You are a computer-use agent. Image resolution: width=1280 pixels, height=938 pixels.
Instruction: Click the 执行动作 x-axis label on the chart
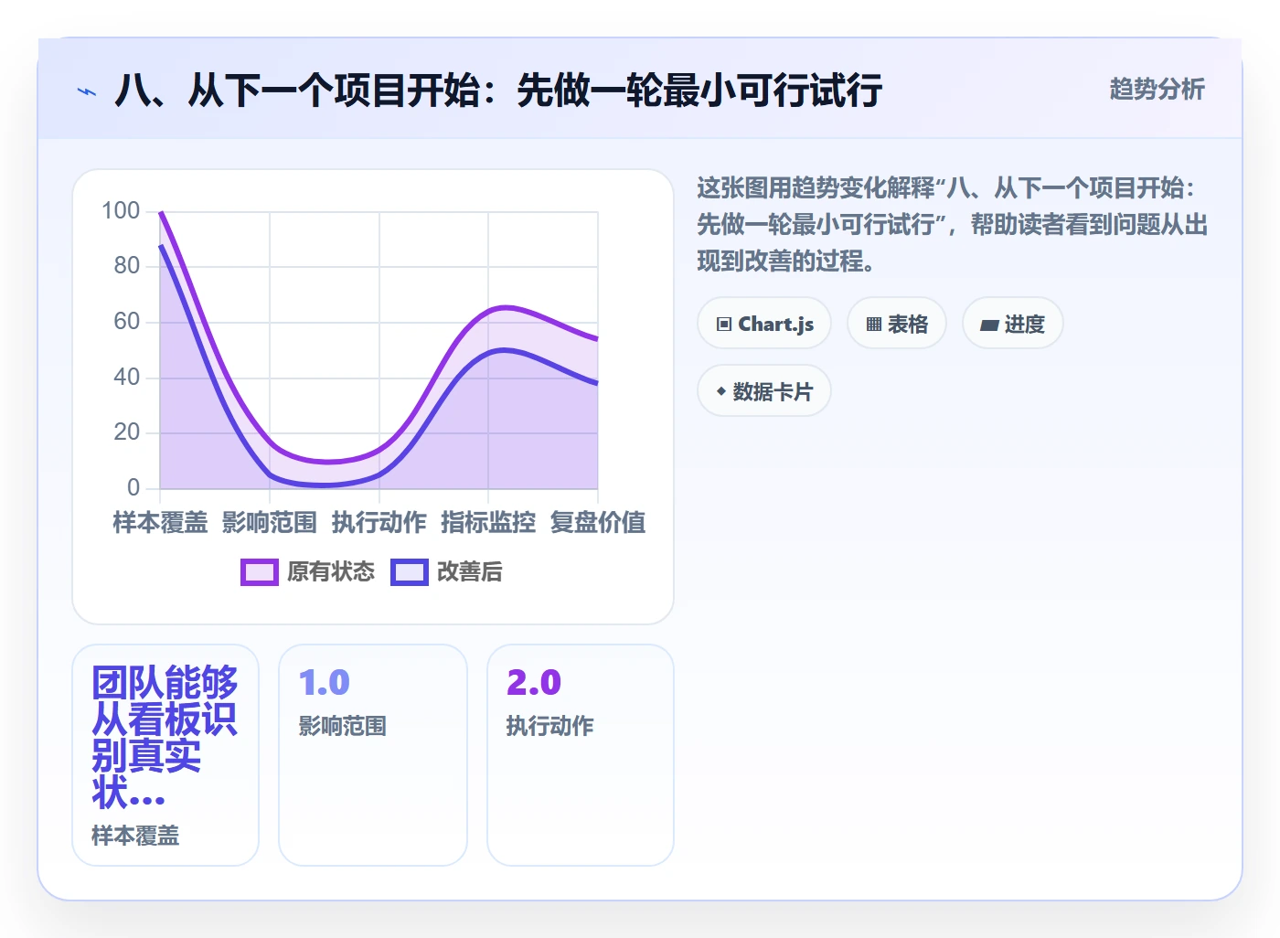379,522
